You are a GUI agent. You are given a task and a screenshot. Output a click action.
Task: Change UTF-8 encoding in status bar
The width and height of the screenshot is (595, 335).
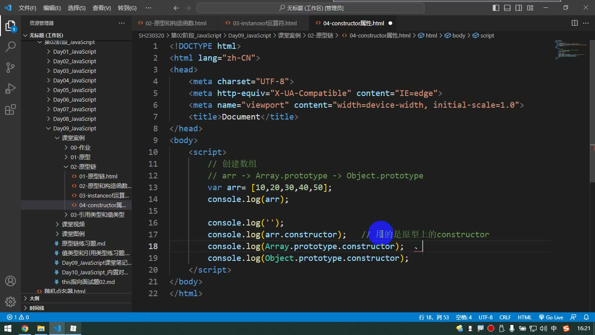pos(486,318)
